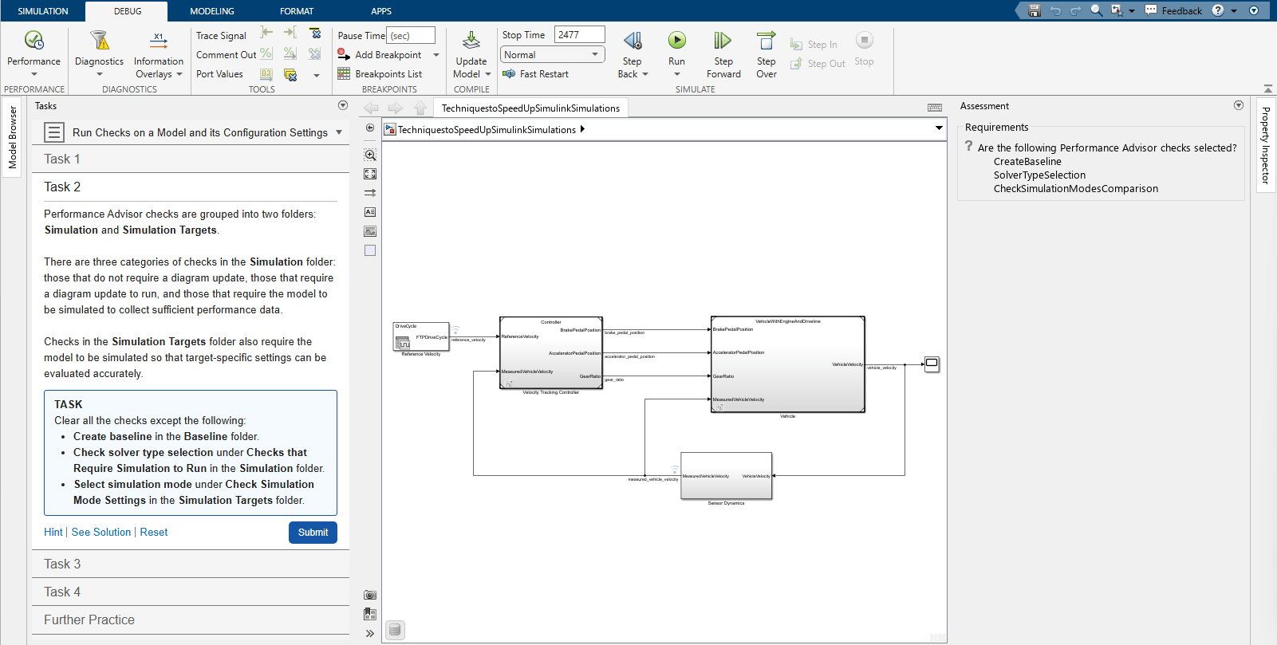Take a screenshot with the camera icon
This screenshot has height=645, width=1277.
[370, 595]
